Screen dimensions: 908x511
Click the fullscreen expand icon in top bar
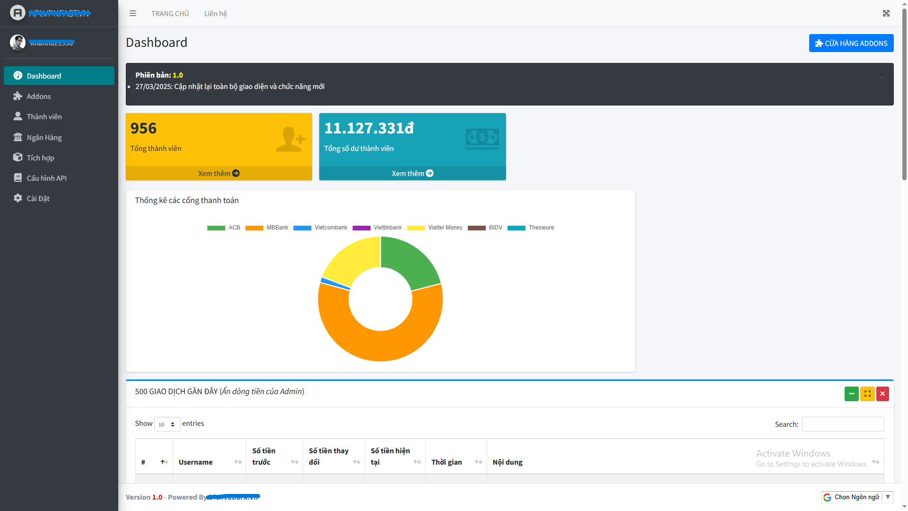point(886,13)
